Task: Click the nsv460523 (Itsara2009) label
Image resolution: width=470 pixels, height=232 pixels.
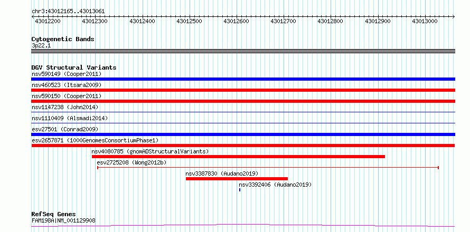Action: tap(67, 85)
